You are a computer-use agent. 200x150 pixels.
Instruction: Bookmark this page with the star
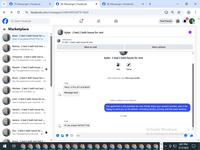(x=179, y=12)
